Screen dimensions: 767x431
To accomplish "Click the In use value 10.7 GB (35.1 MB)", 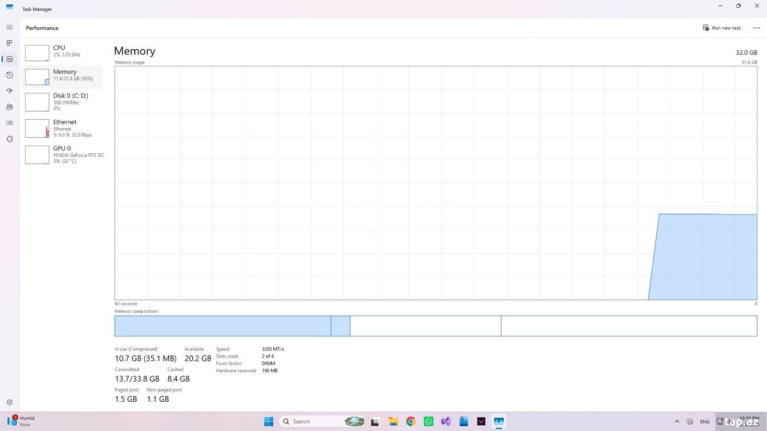I will point(146,358).
